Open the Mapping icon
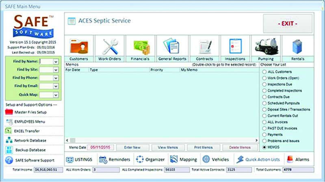The image size is (325, 182). point(174,159)
